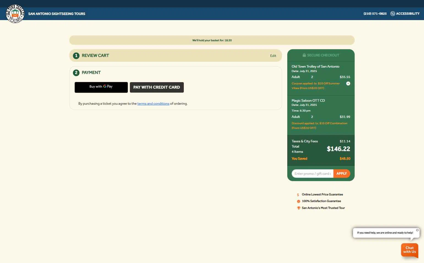Click the step 2 Payment number badge
Image resolution: width=424 pixels, height=263 pixels.
click(x=76, y=73)
